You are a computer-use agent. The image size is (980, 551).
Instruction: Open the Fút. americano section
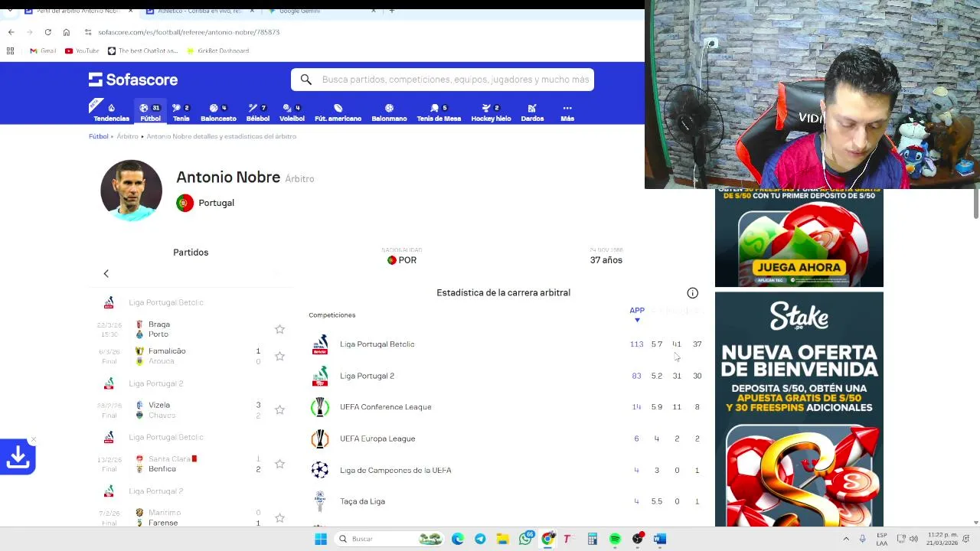[338, 112]
